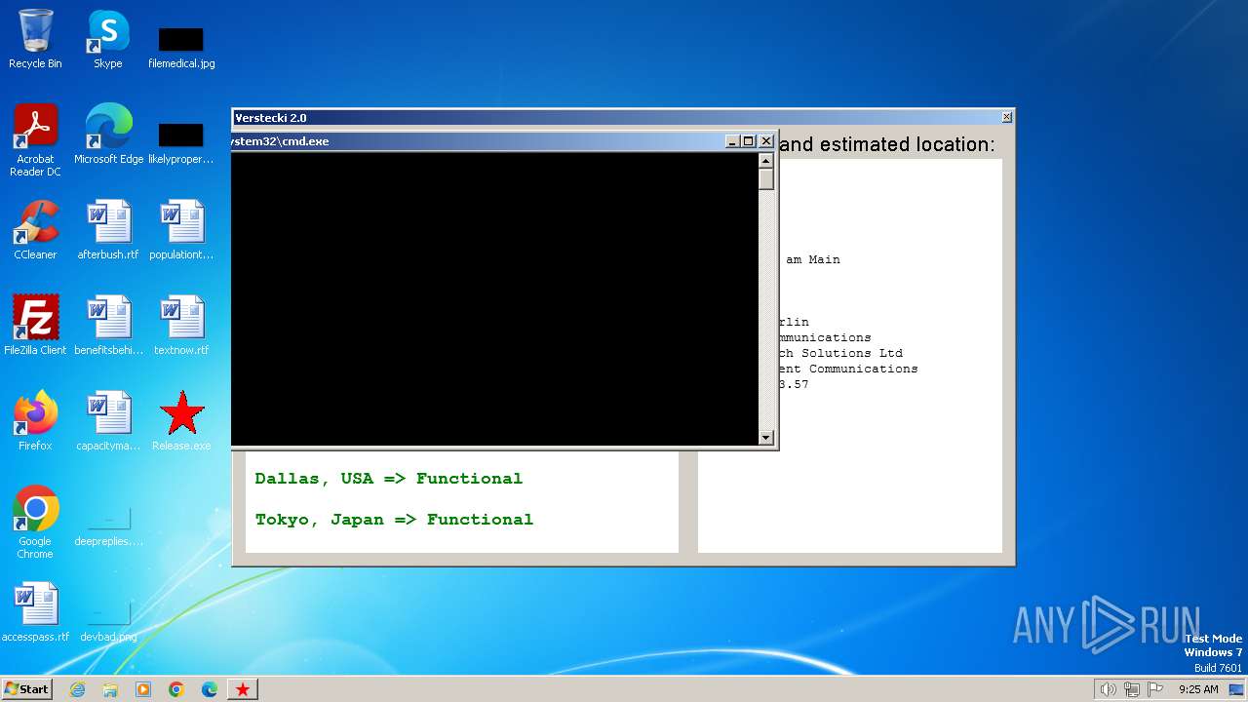Image resolution: width=1248 pixels, height=702 pixels.
Task: Launch the FileZilla Client shortcut
Action: tap(35, 326)
